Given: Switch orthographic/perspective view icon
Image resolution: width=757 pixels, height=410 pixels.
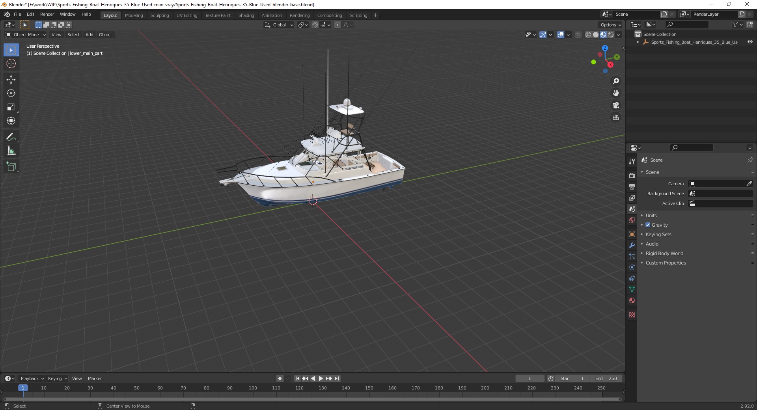Looking at the screenshot, I should point(616,117).
